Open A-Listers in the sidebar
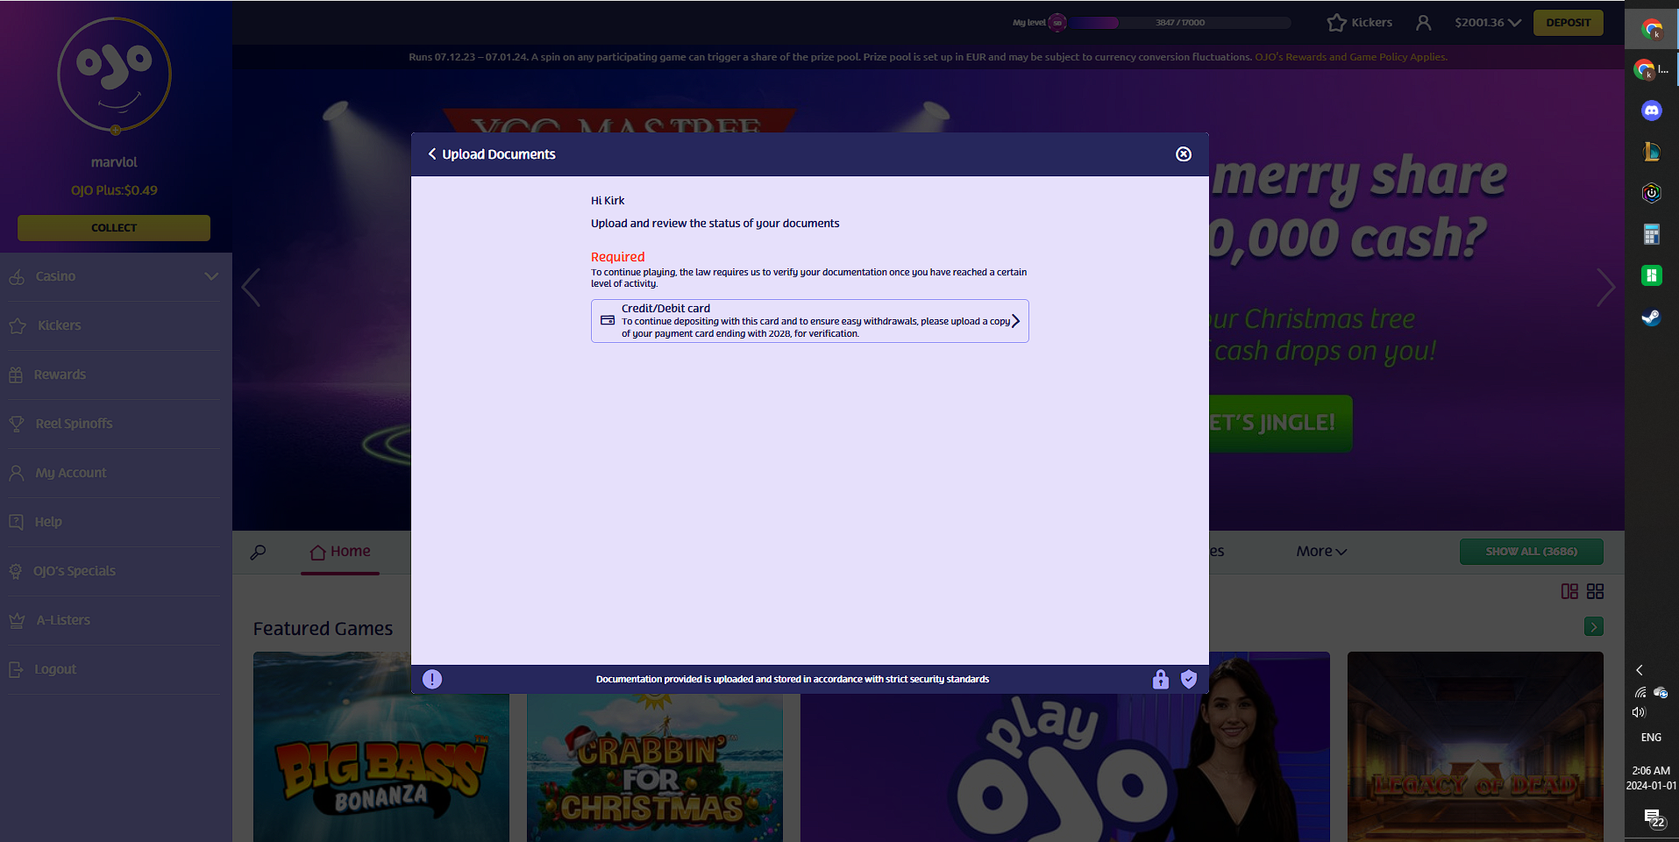The width and height of the screenshot is (1679, 842). tap(63, 620)
